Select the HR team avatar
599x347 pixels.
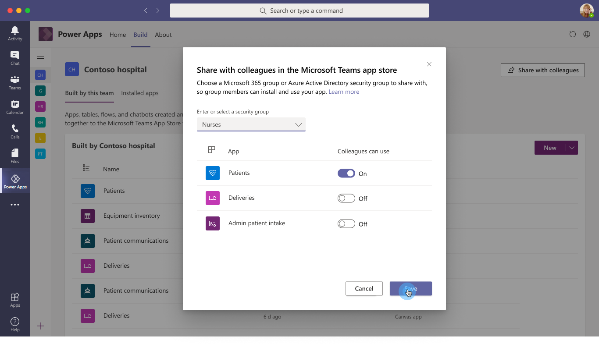pyautogui.click(x=40, y=106)
